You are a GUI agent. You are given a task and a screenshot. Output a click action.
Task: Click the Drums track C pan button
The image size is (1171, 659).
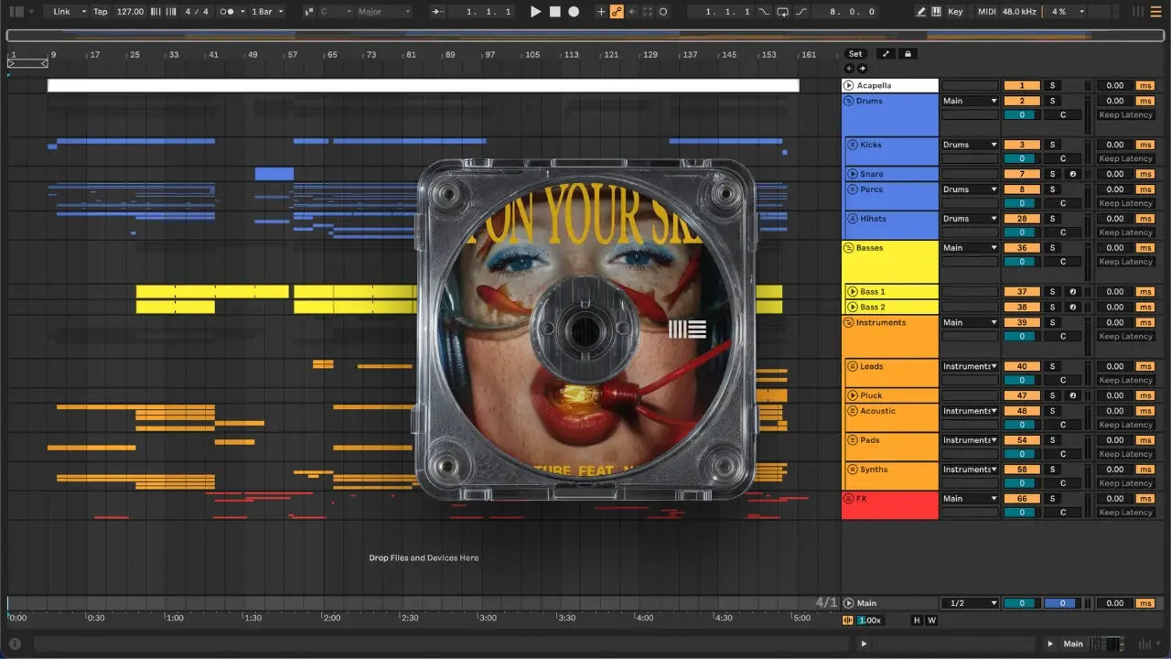(x=1063, y=114)
